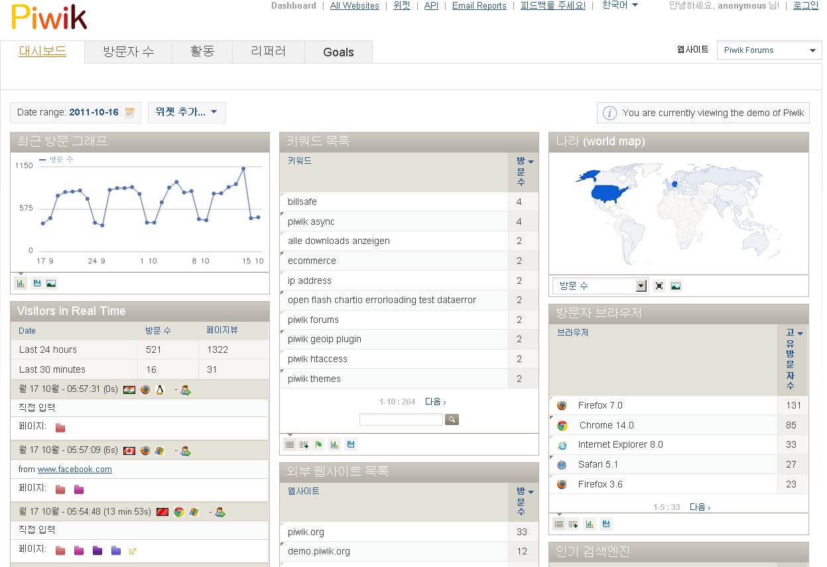Expand the 방문 수 map metric dropdown
The height and width of the screenshot is (567, 827).
[x=600, y=286]
